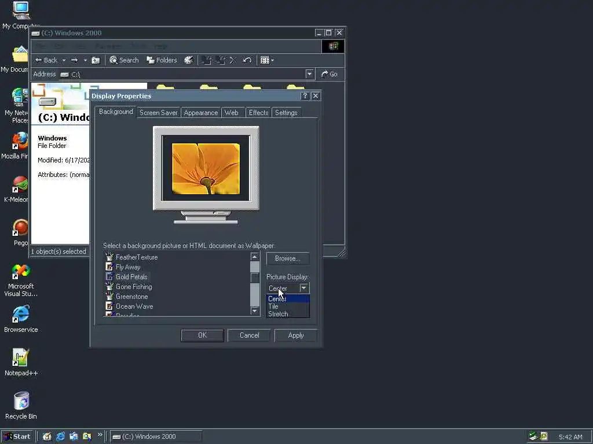
Task: Choose Tile in Picture Display list
Action: [x=288, y=306]
